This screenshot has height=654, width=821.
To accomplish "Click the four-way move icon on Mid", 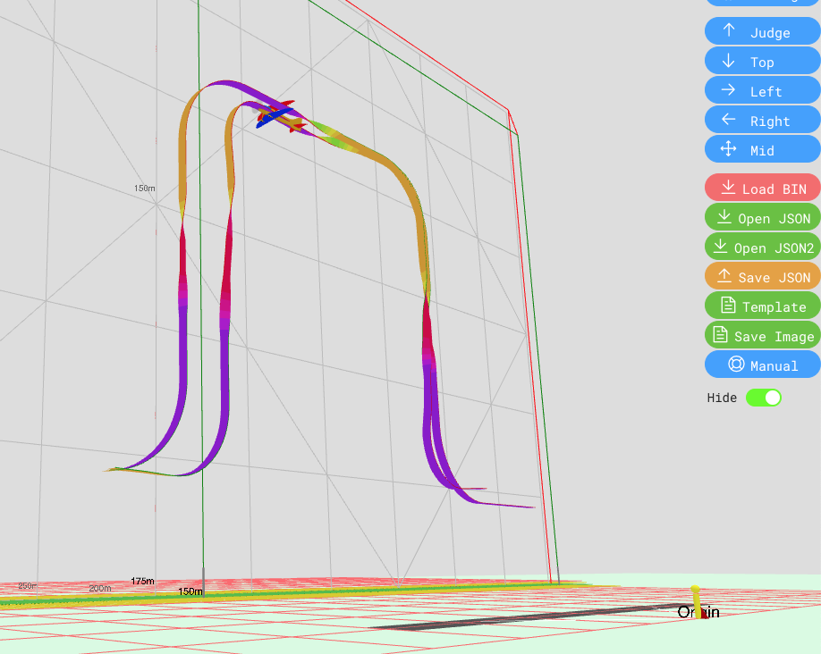I will tap(728, 149).
